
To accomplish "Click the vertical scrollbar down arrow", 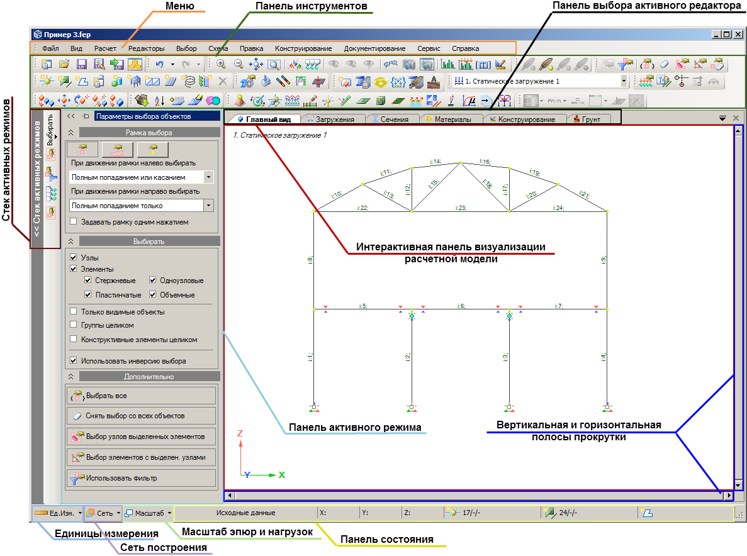I will (x=738, y=485).
